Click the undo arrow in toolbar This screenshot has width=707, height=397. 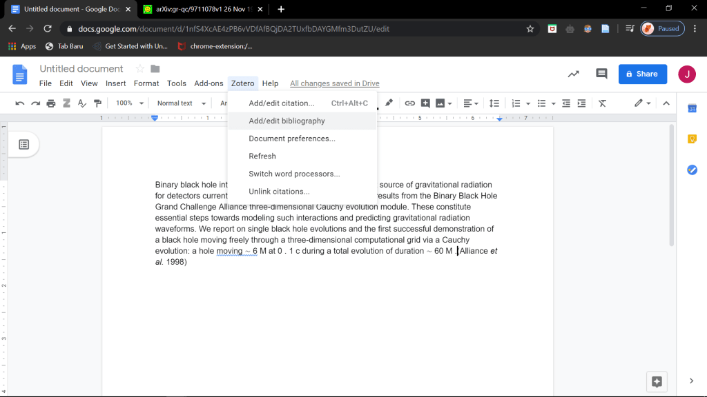[19, 103]
